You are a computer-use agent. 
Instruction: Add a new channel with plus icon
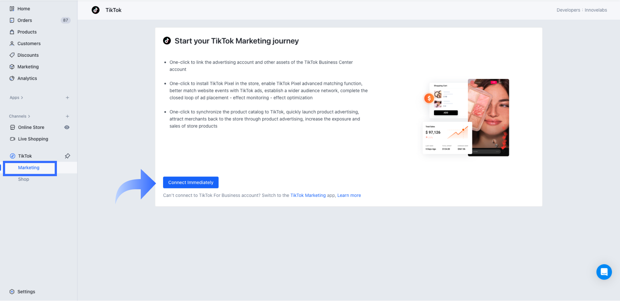tap(67, 116)
